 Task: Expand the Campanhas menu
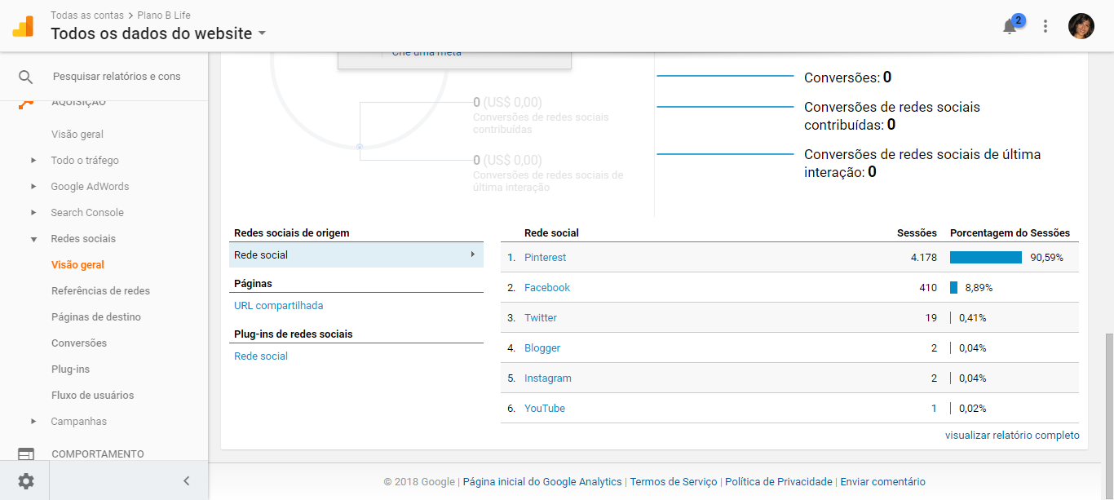point(33,422)
